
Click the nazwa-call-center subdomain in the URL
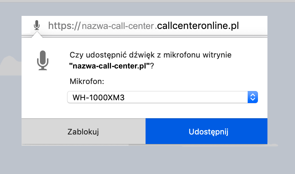tap(118, 25)
